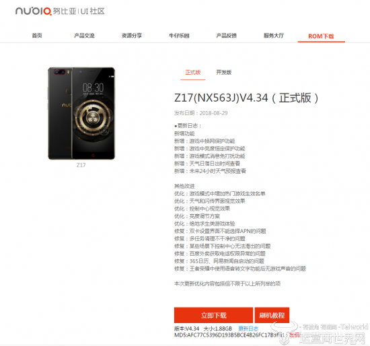Click the 发布日期 2018-08-29 text

click(201, 113)
